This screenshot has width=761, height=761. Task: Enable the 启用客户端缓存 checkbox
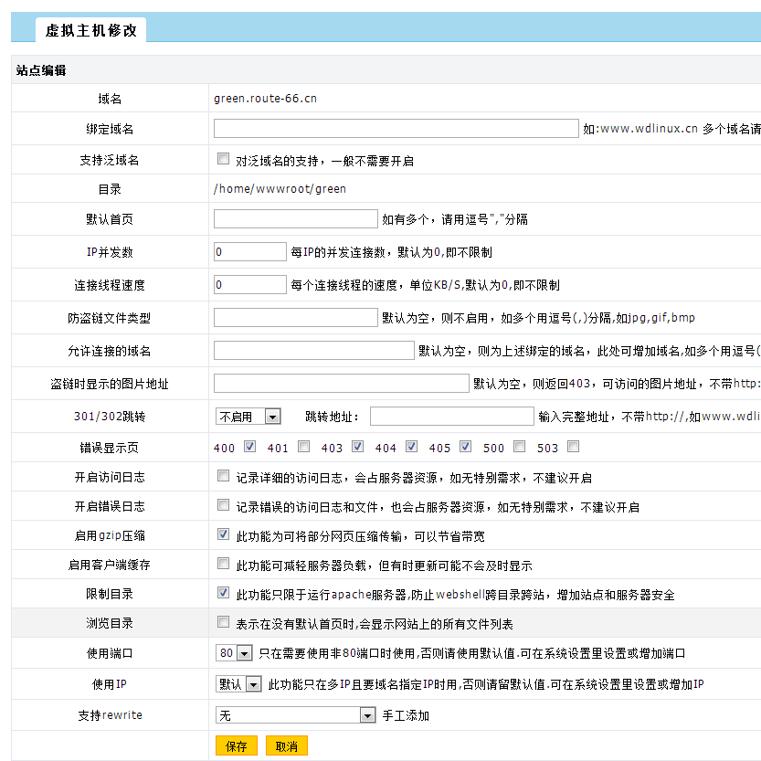(223, 564)
